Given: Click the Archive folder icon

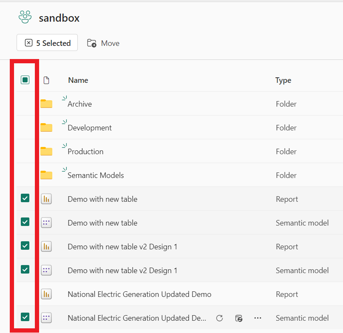Looking at the screenshot, I should [47, 103].
